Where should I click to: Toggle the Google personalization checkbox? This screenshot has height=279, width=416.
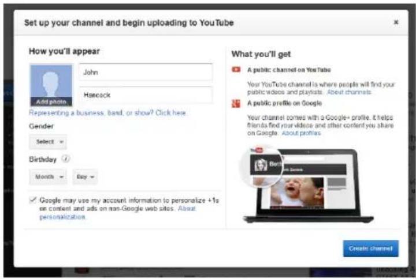(33, 200)
